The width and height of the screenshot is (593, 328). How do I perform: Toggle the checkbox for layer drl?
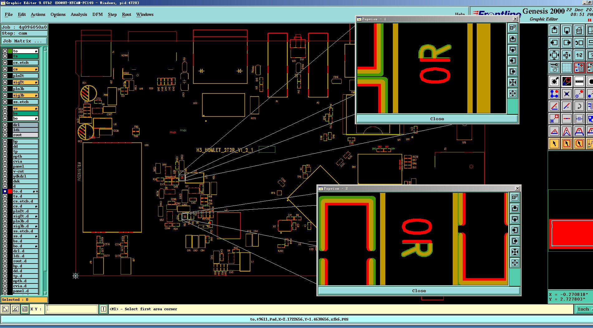tap(5, 125)
